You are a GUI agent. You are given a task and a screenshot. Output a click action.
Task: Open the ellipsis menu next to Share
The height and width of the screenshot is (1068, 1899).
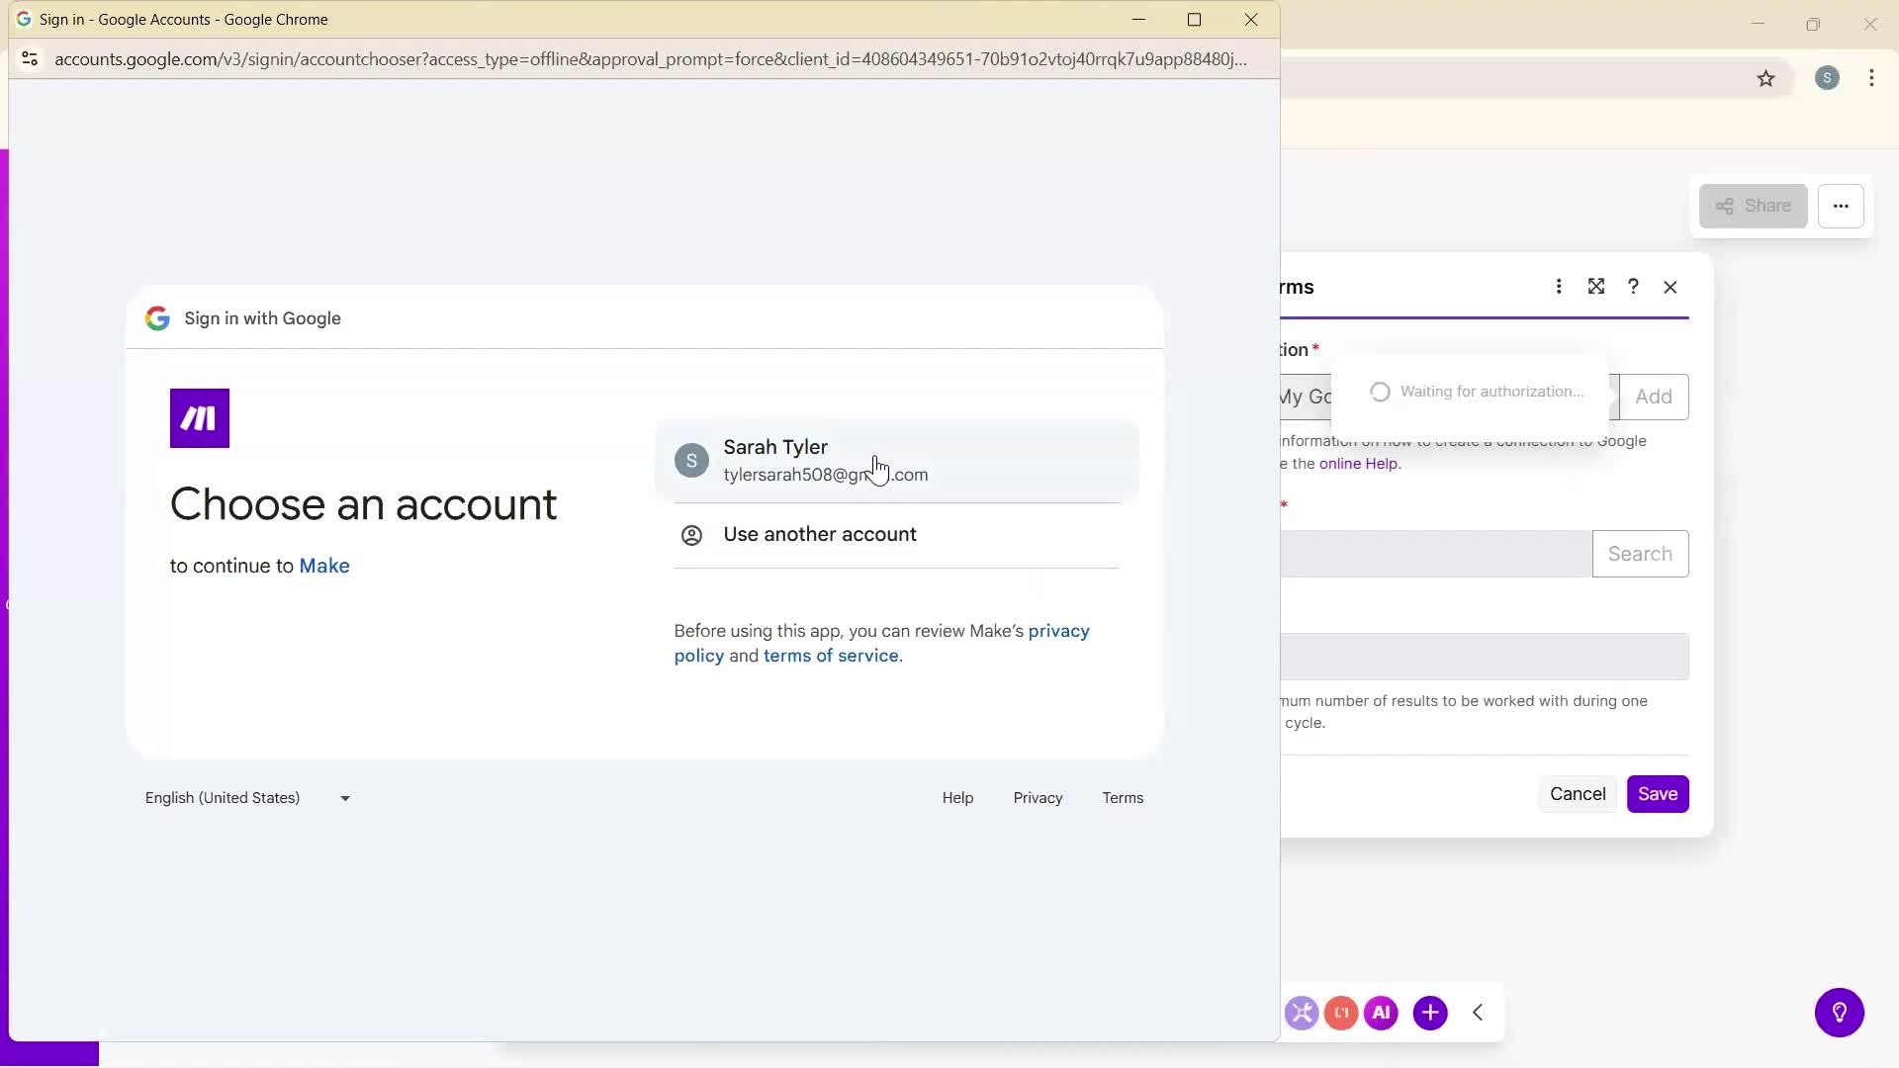click(1842, 206)
